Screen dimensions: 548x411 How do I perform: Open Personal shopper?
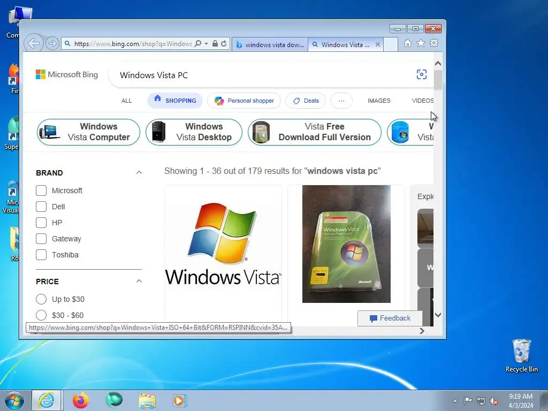tap(244, 101)
